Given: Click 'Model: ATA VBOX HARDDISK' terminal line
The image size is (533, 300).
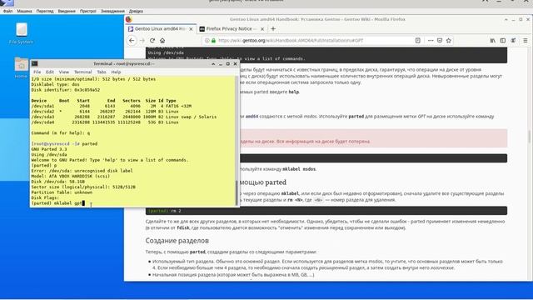Looking at the screenshot, I should pyautogui.click(x=70, y=176).
